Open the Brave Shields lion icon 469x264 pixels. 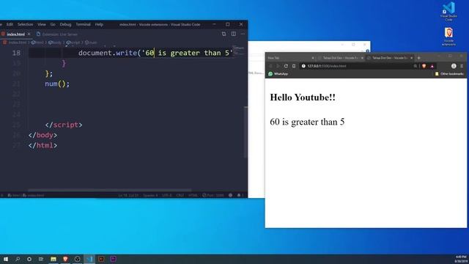click(424, 66)
